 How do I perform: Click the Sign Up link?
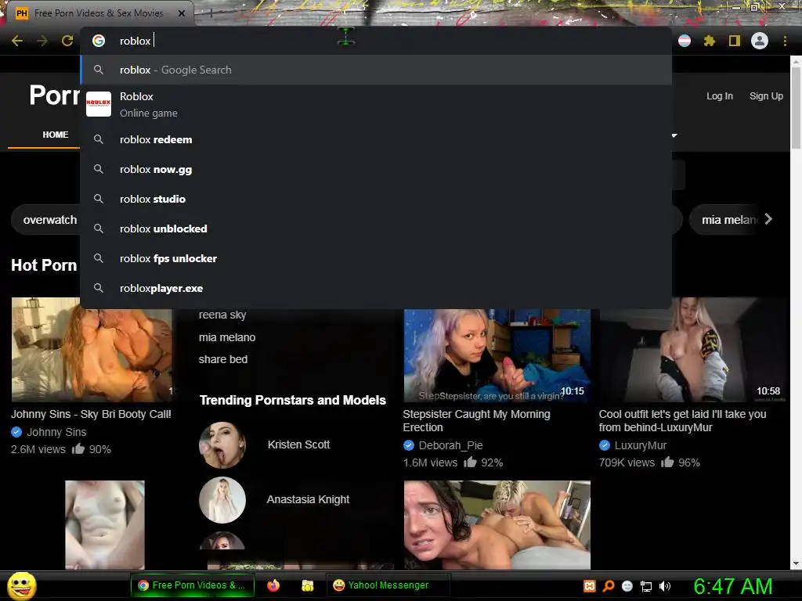click(766, 96)
